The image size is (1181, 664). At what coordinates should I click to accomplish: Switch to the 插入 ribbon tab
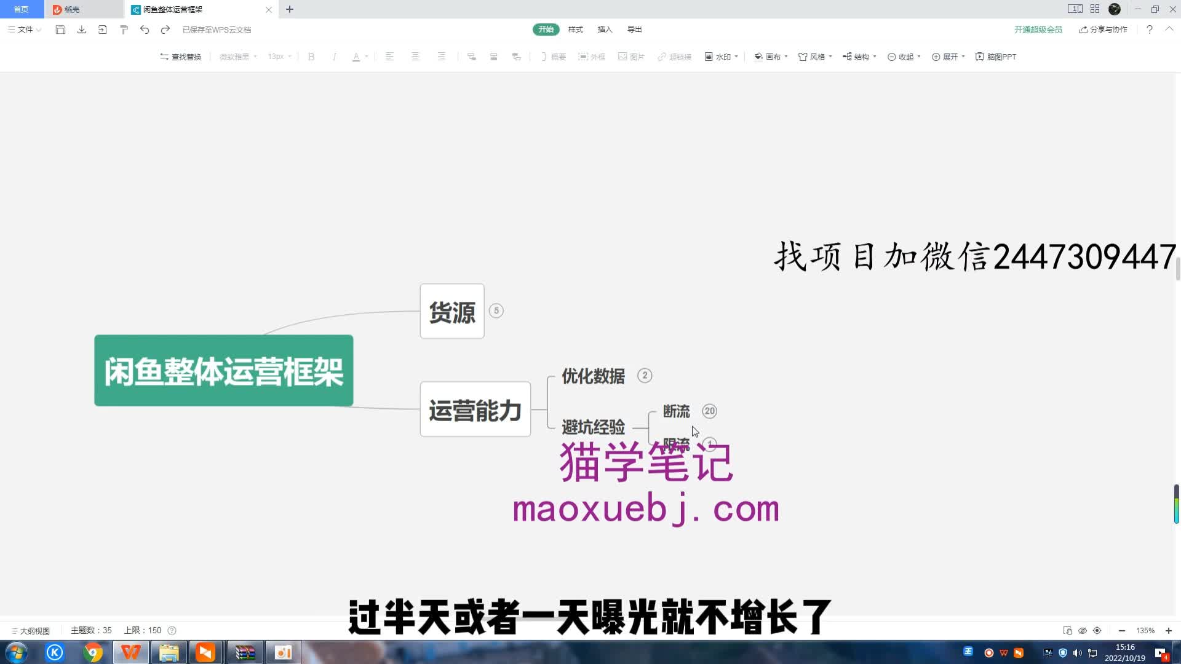point(605,29)
